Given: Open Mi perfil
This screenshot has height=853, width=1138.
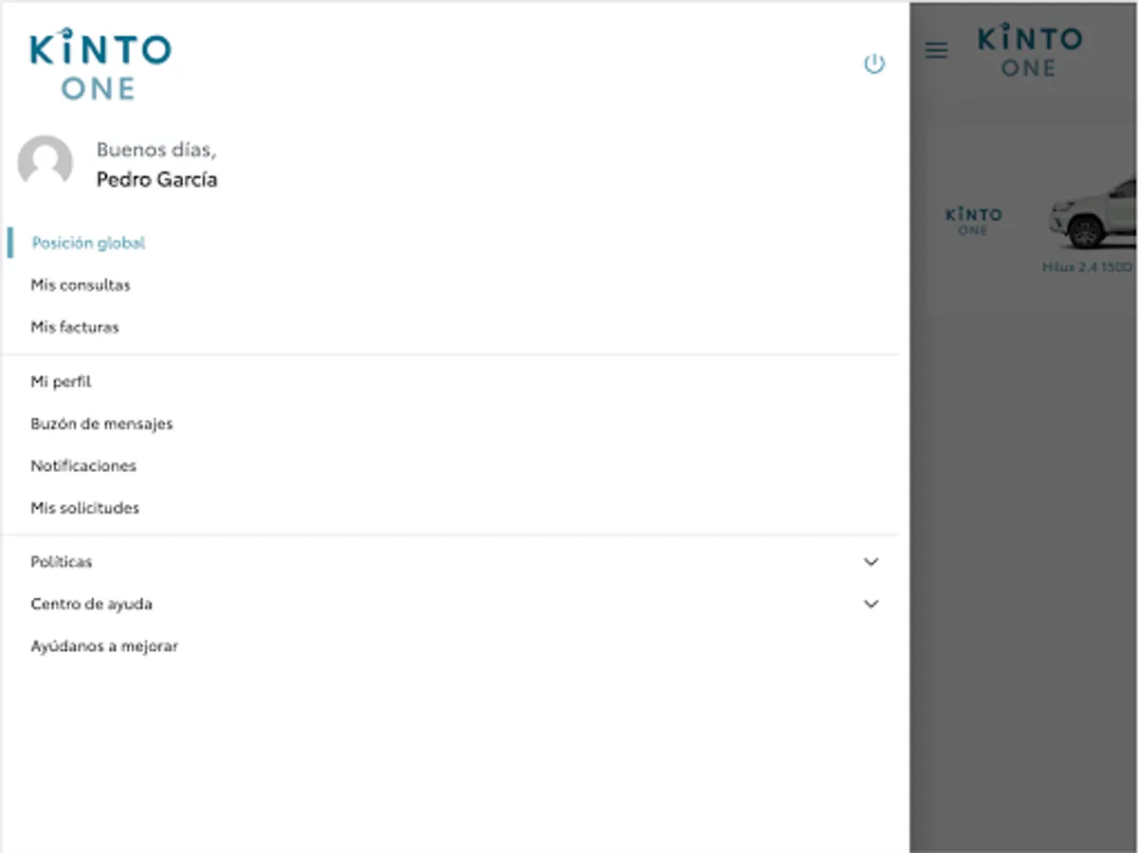Looking at the screenshot, I should click(x=61, y=382).
